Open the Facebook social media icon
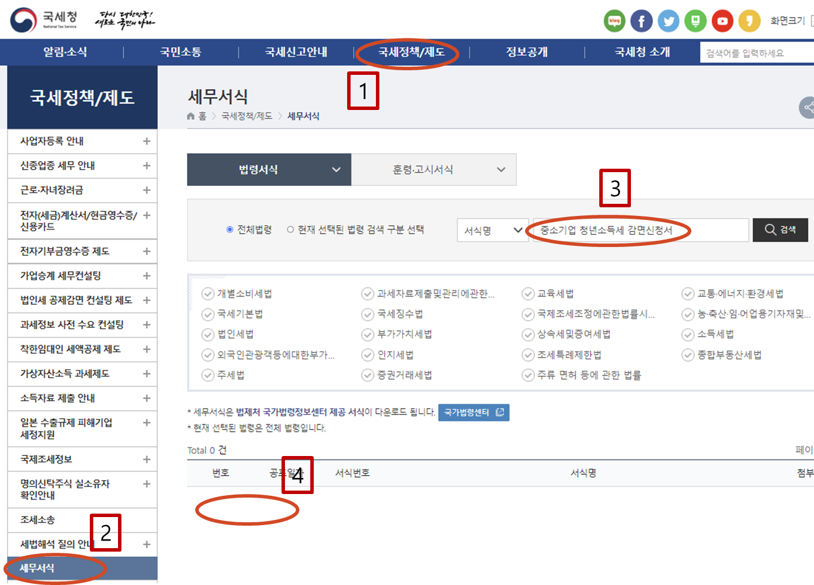This screenshot has height=585, width=814. pyautogui.click(x=641, y=21)
